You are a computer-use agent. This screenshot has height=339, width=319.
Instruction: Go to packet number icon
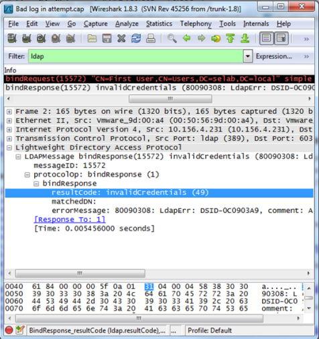[216, 38]
